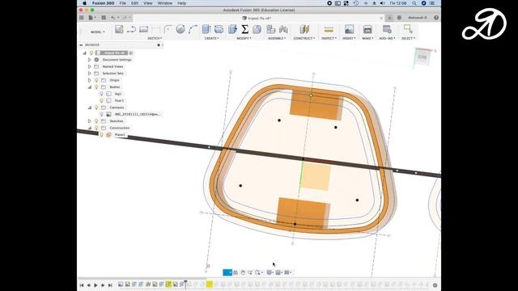Click timeline play button
This screenshot has width=518, height=291.
96,285
